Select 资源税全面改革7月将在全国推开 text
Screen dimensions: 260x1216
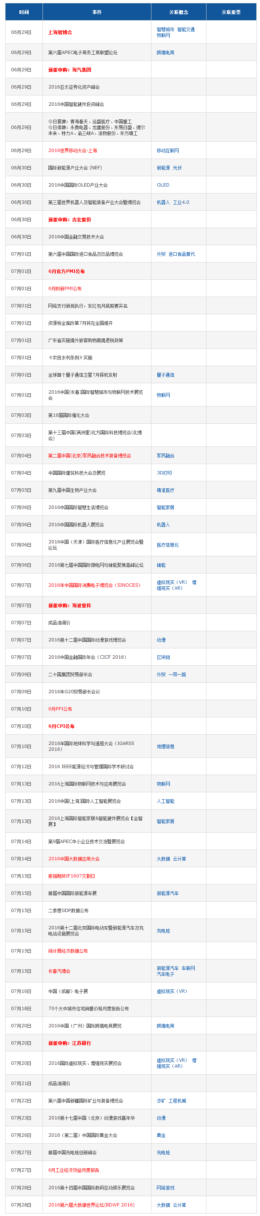[80, 323]
